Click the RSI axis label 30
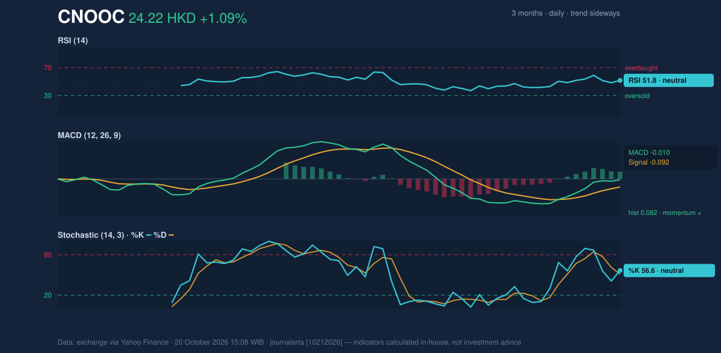This screenshot has height=353, width=721. click(x=47, y=95)
